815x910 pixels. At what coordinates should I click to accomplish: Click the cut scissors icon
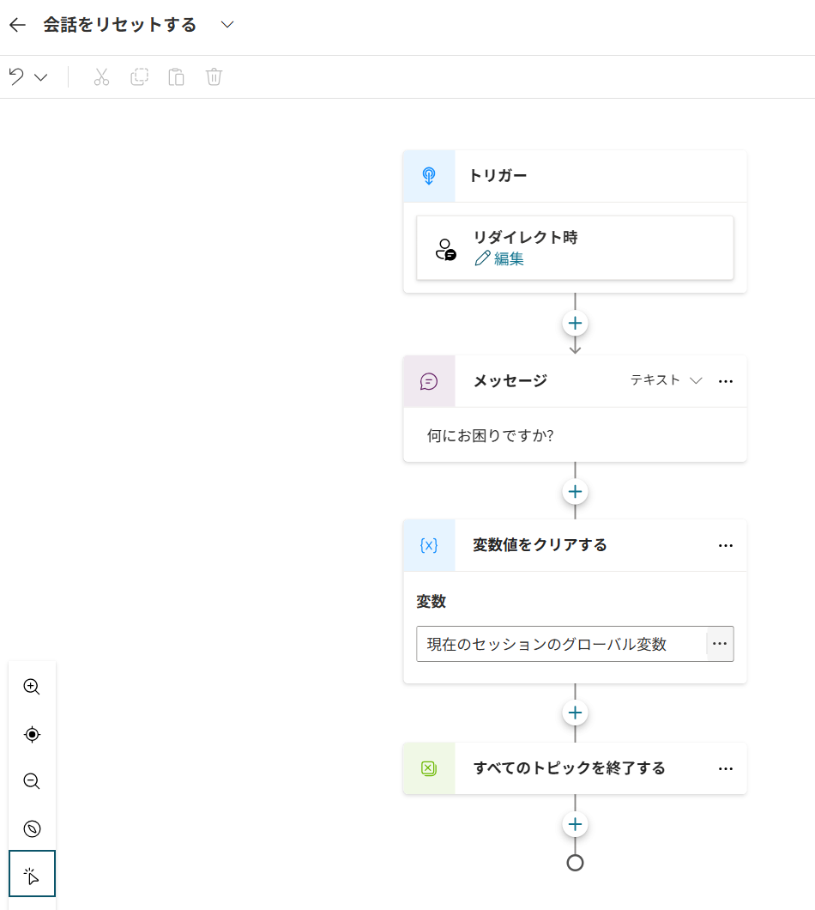pyautogui.click(x=101, y=76)
